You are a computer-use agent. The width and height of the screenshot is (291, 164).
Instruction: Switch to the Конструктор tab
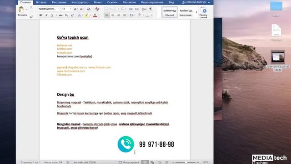(x=80, y=2)
